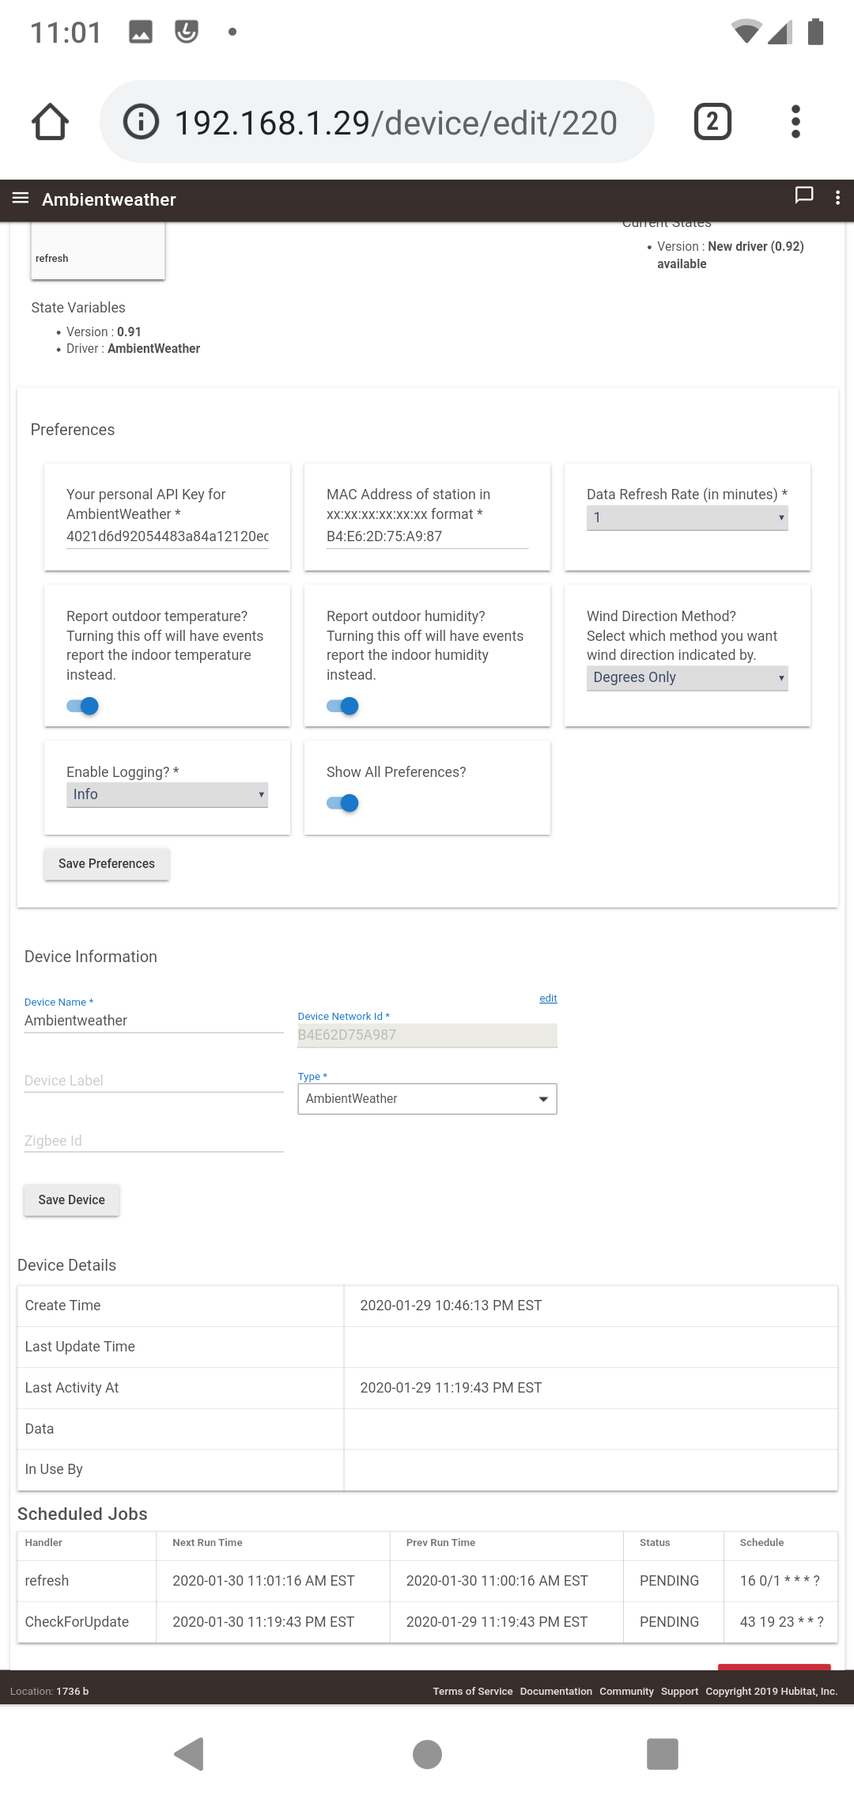The height and width of the screenshot is (1804, 854).
Task: Open the browser tab switcher showing 2
Action: (712, 122)
